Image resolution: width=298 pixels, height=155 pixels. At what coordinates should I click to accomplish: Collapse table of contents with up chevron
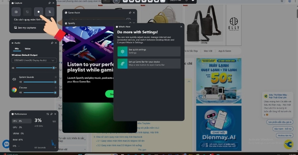click(x=189, y=82)
